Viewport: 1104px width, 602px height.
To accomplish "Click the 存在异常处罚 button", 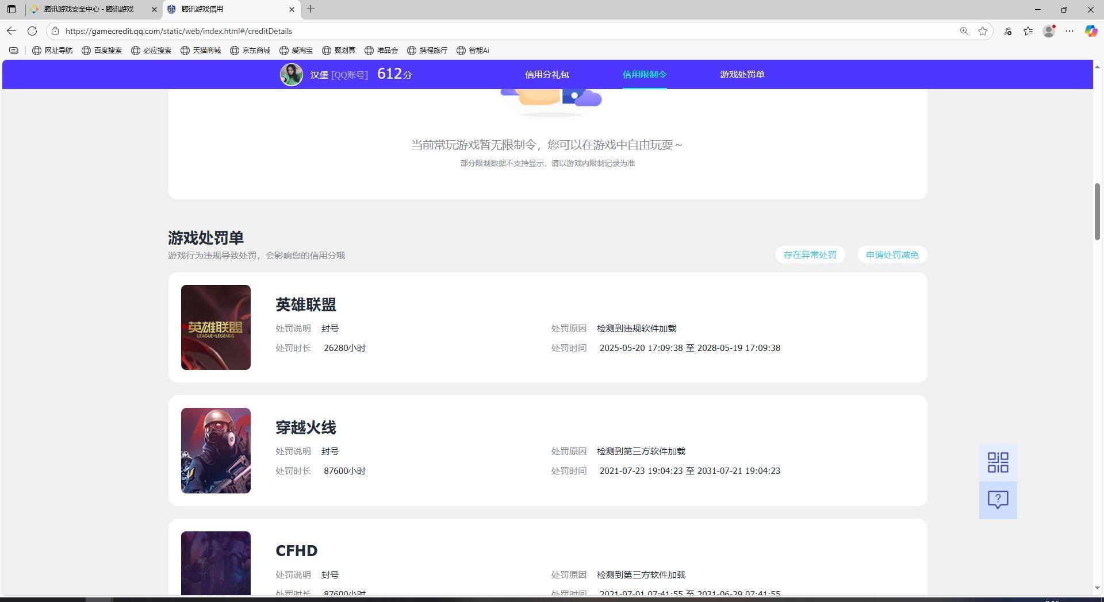I will coord(810,254).
